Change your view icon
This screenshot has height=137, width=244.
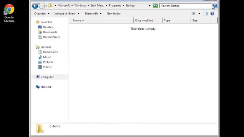point(193,14)
